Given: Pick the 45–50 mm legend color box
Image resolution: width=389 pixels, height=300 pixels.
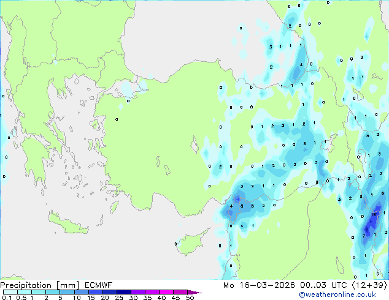Looking at the screenshot, I should [x=180, y=292].
